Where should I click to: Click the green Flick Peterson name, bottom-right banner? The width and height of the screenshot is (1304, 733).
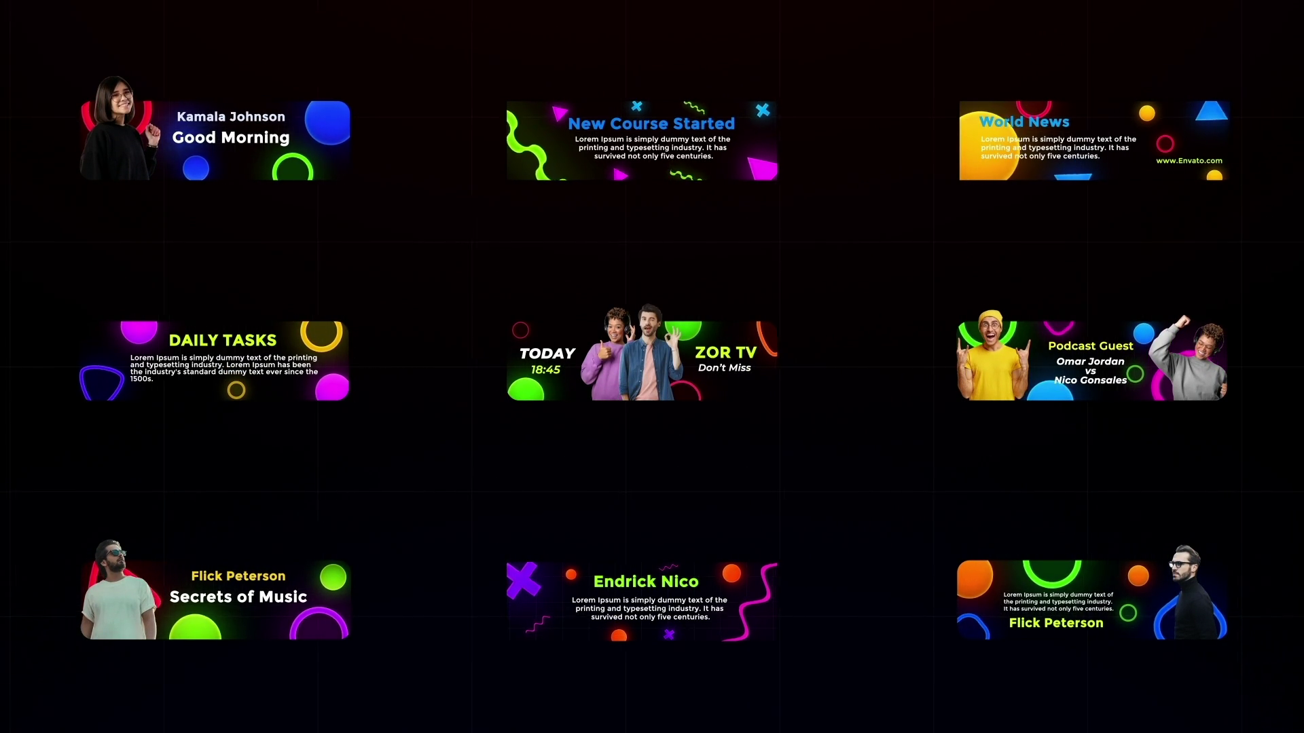1055,623
